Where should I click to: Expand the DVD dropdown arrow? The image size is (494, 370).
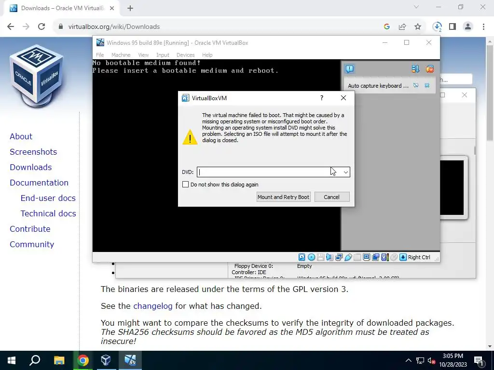[345, 172]
